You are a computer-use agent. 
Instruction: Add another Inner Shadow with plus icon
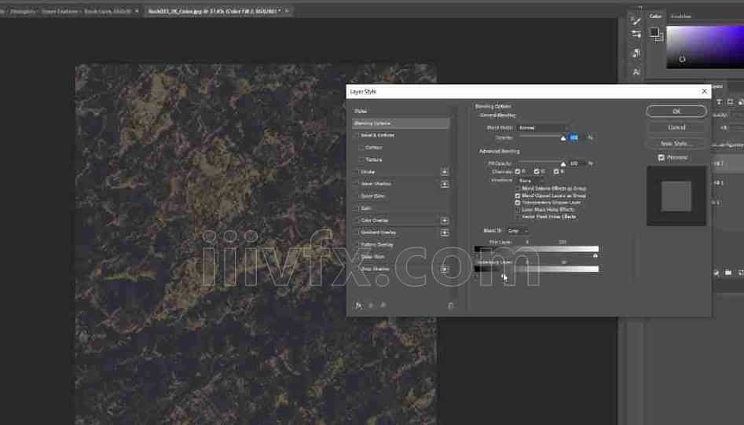tap(445, 184)
